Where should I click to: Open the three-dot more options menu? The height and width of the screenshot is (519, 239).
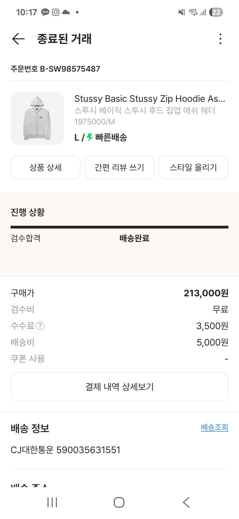tap(220, 39)
